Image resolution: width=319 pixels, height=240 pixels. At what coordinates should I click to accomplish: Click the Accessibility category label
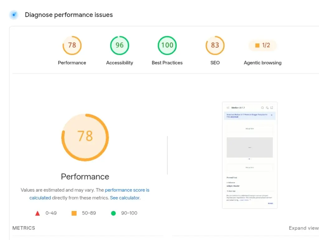[x=120, y=63]
